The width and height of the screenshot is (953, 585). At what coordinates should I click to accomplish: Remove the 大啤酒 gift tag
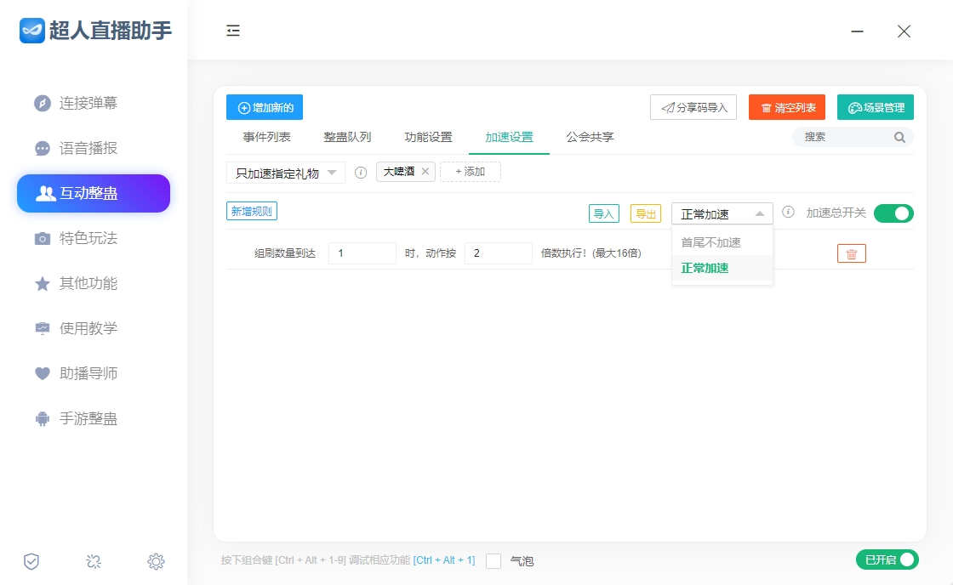pyautogui.click(x=425, y=172)
